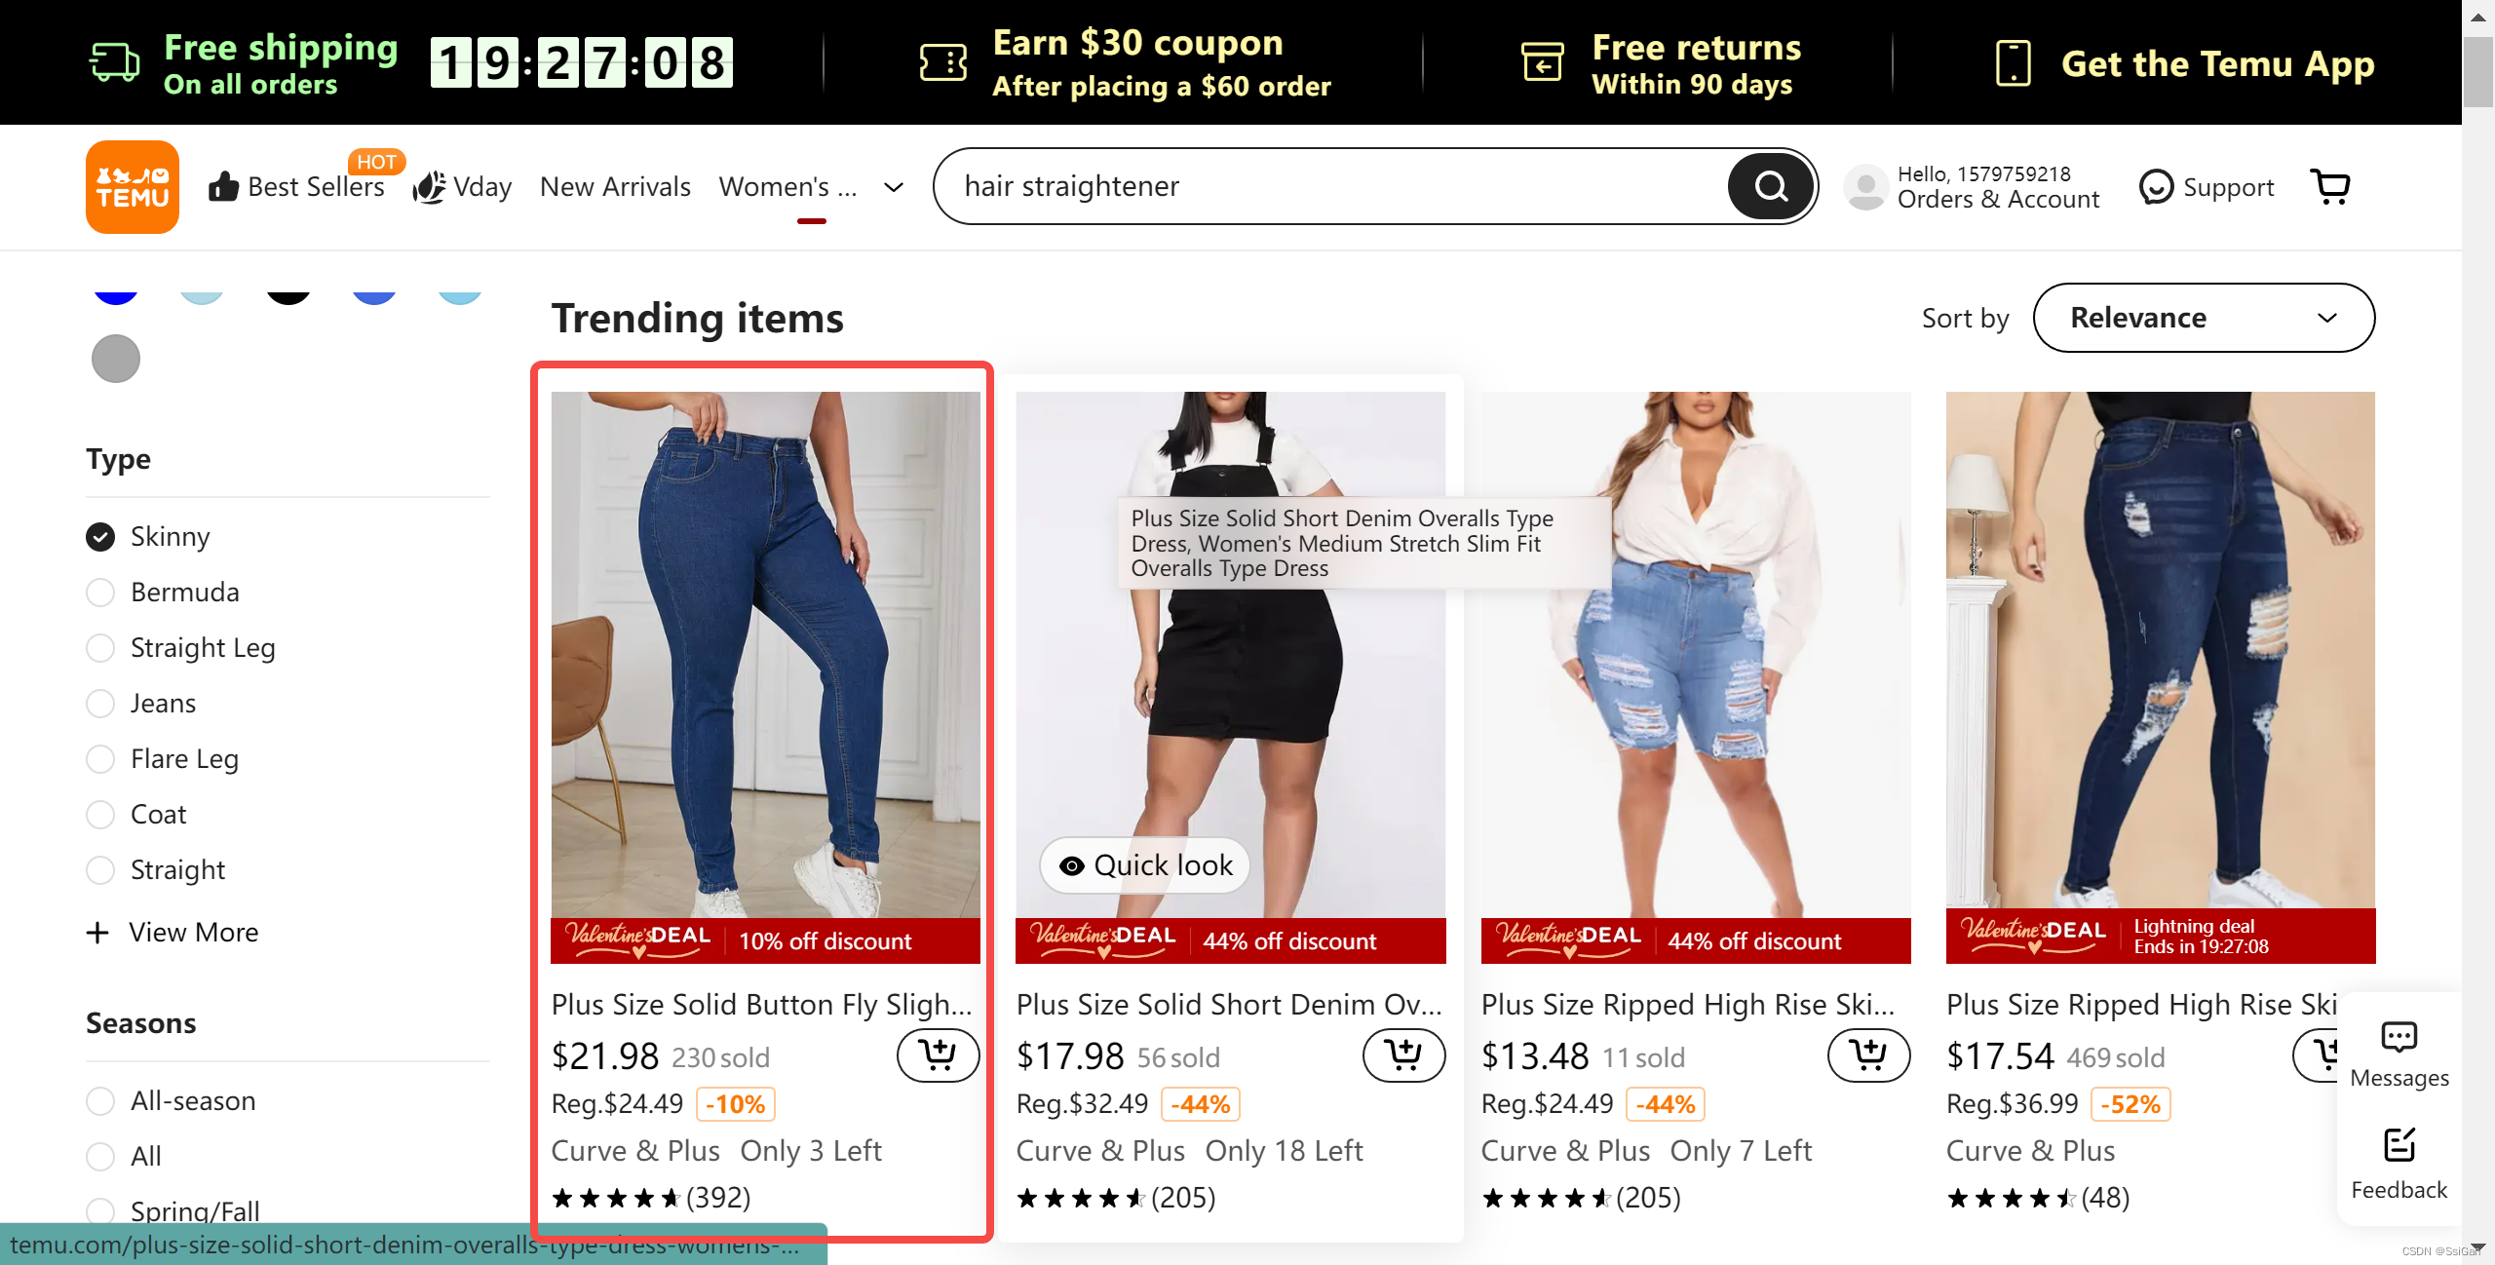Go to New Arrivals tab

coord(615,186)
